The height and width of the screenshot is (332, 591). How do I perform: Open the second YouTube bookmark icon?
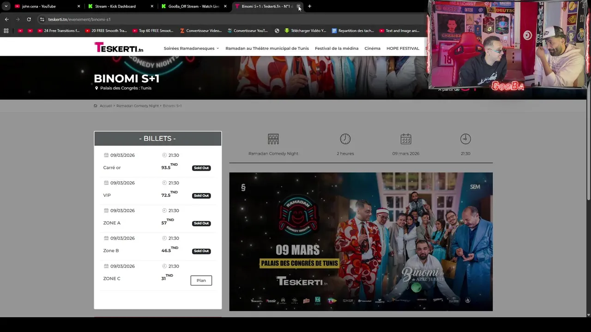[30, 31]
